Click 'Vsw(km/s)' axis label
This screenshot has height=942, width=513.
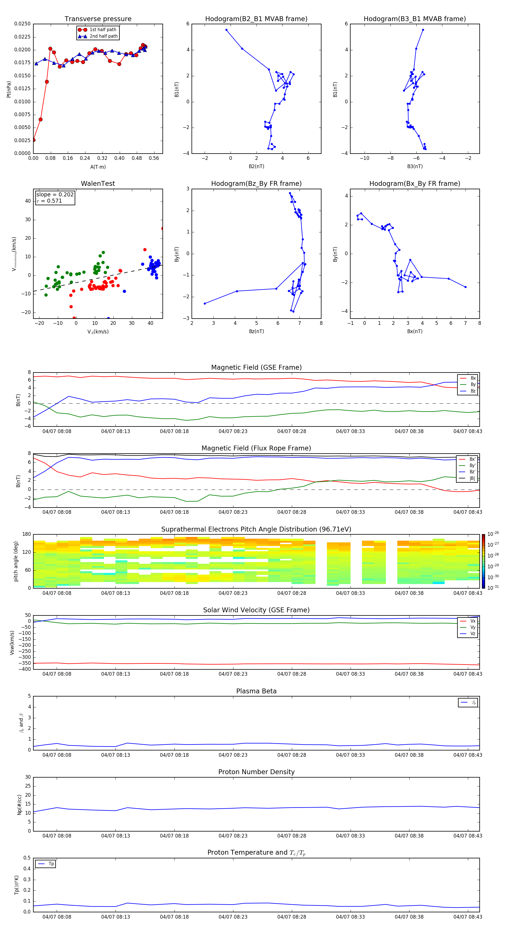tap(12, 642)
